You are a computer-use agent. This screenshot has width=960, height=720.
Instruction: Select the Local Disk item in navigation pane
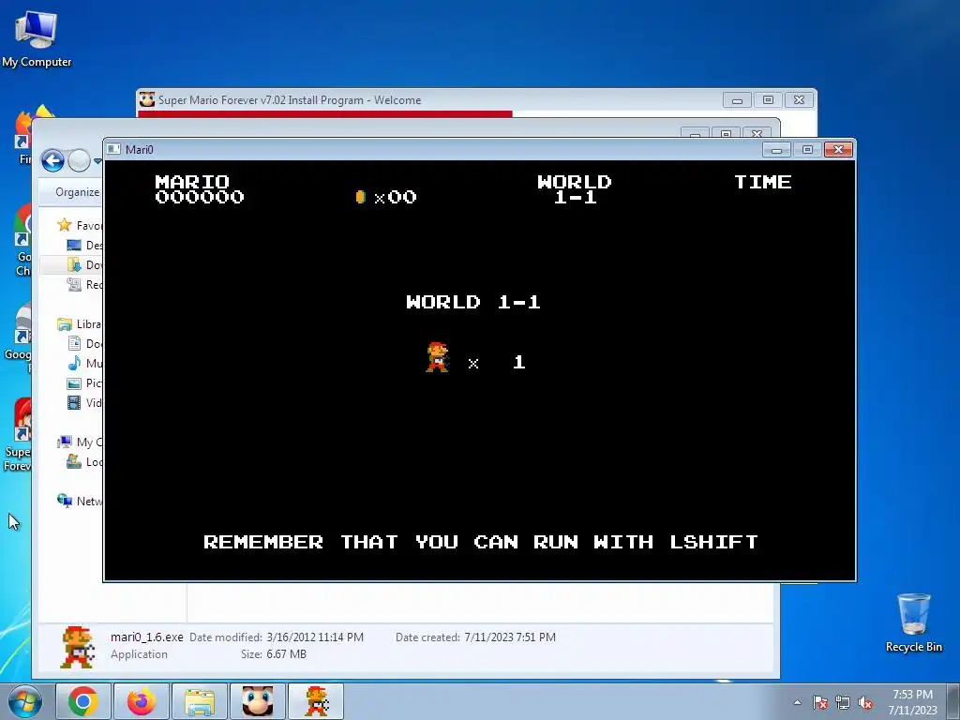point(84,461)
